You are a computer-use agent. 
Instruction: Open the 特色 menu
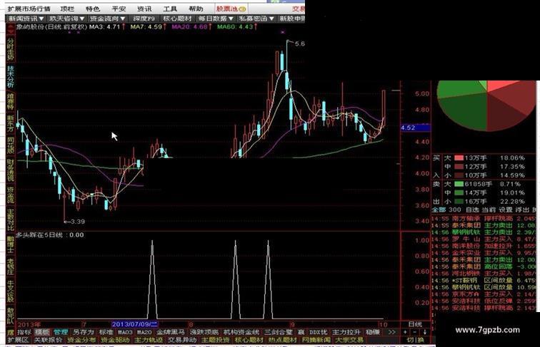(x=93, y=9)
